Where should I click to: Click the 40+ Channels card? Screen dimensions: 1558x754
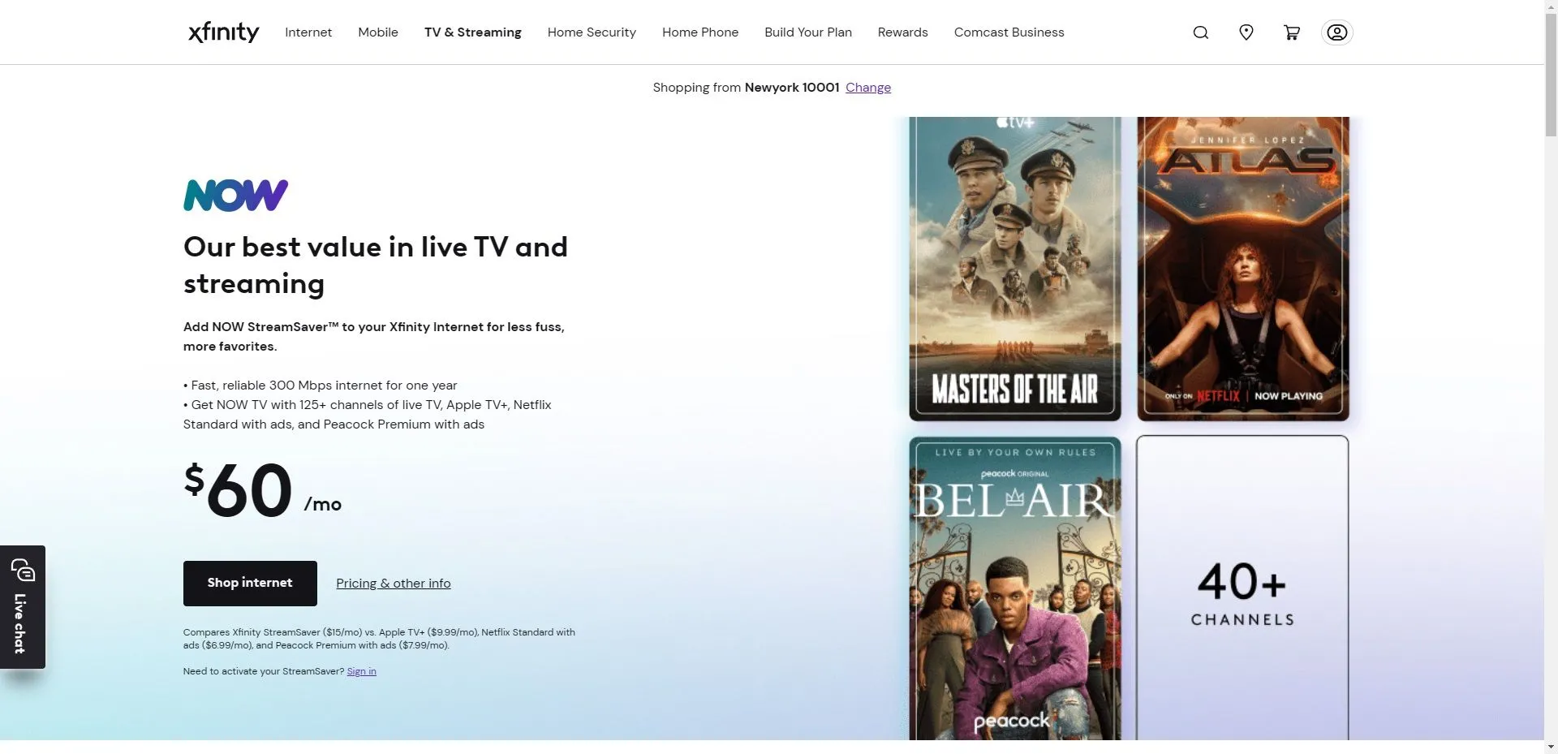click(1242, 588)
